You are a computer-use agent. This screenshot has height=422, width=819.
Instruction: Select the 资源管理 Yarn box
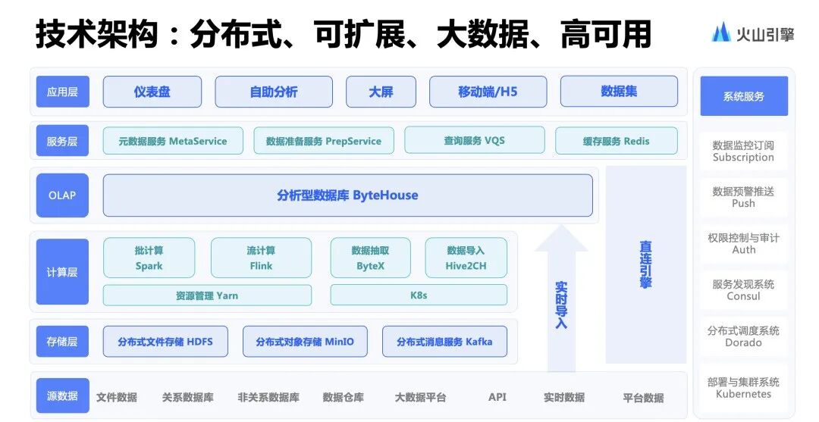tap(207, 295)
